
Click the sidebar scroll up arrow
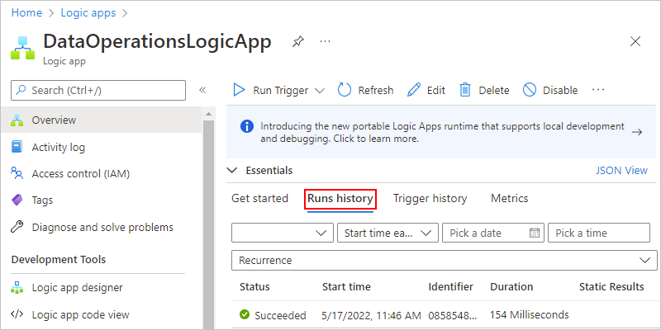click(x=209, y=114)
